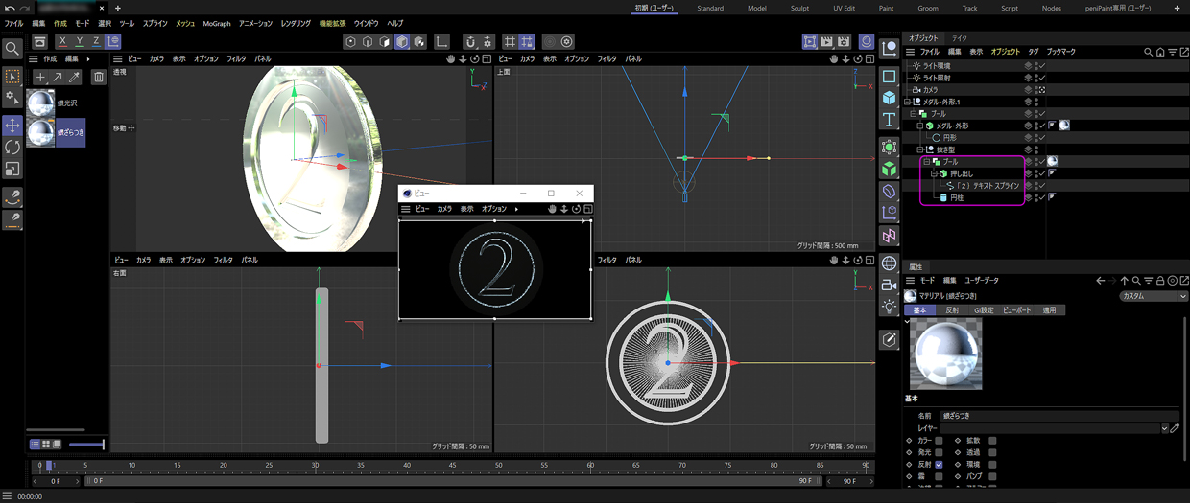Switch to the Sculpt layout
The height and width of the screenshot is (503, 1190).
pos(800,8)
